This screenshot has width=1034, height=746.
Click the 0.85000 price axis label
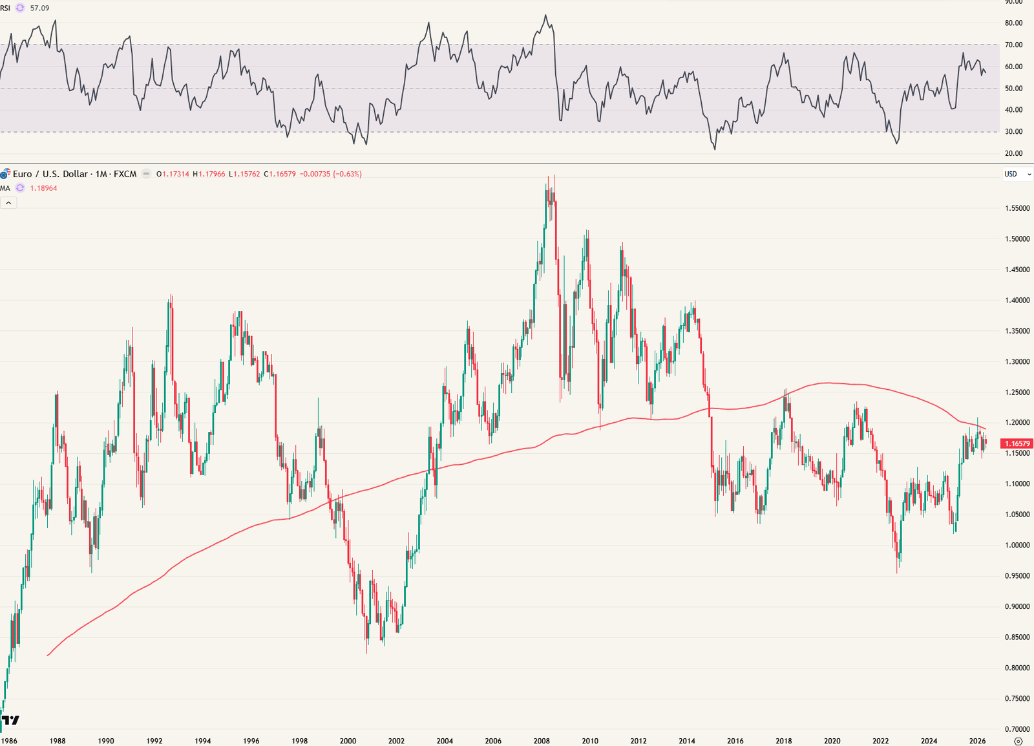tap(1017, 637)
